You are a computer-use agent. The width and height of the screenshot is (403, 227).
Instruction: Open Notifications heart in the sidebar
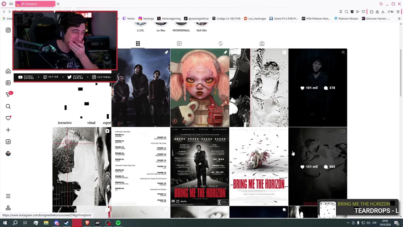click(8, 118)
